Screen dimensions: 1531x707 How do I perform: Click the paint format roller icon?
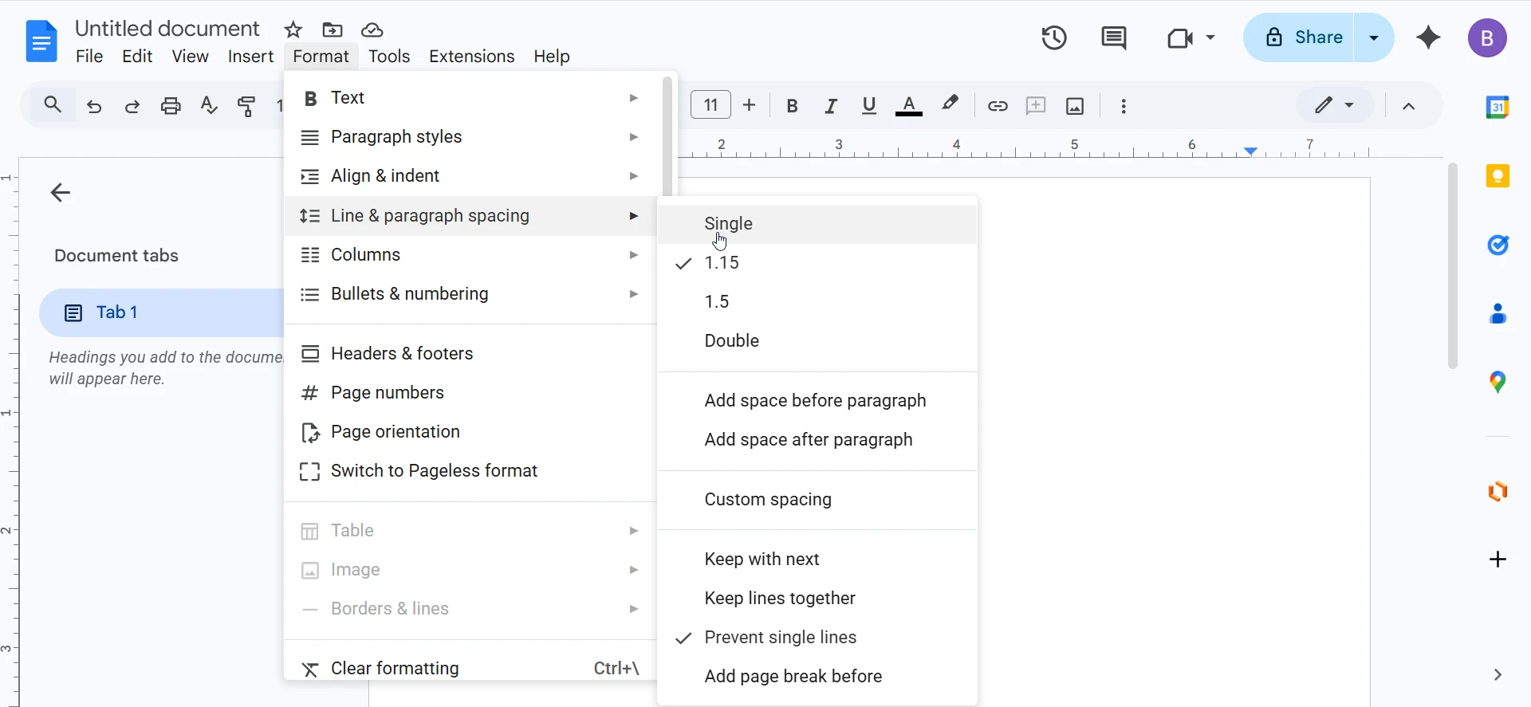click(247, 106)
